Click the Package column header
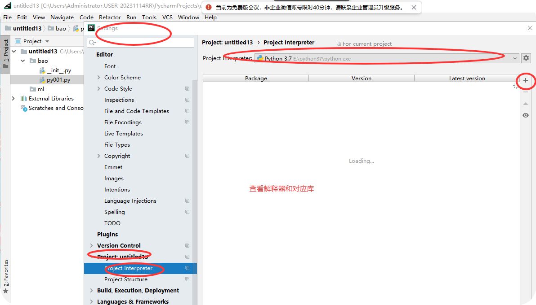Image resolution: width=536 pixels, height=305 pixels. click(x=256, y=78)
